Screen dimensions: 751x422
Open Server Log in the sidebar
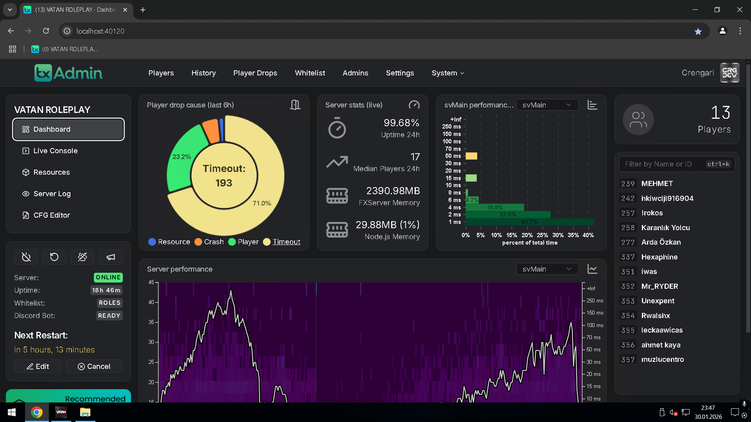coord(68,194)
